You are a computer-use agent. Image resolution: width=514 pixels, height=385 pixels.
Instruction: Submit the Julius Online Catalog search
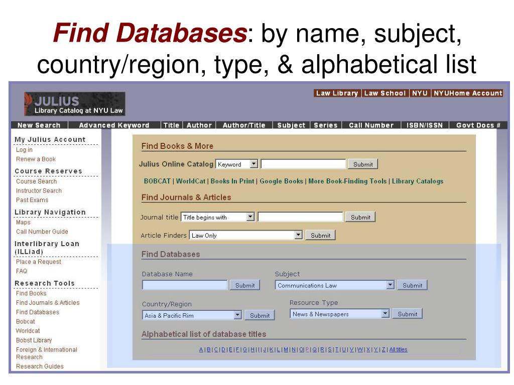(x=363, y=164)
